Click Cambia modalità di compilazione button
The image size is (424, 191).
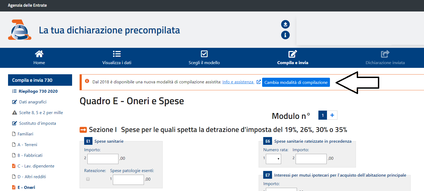click(x=296, y=82)
